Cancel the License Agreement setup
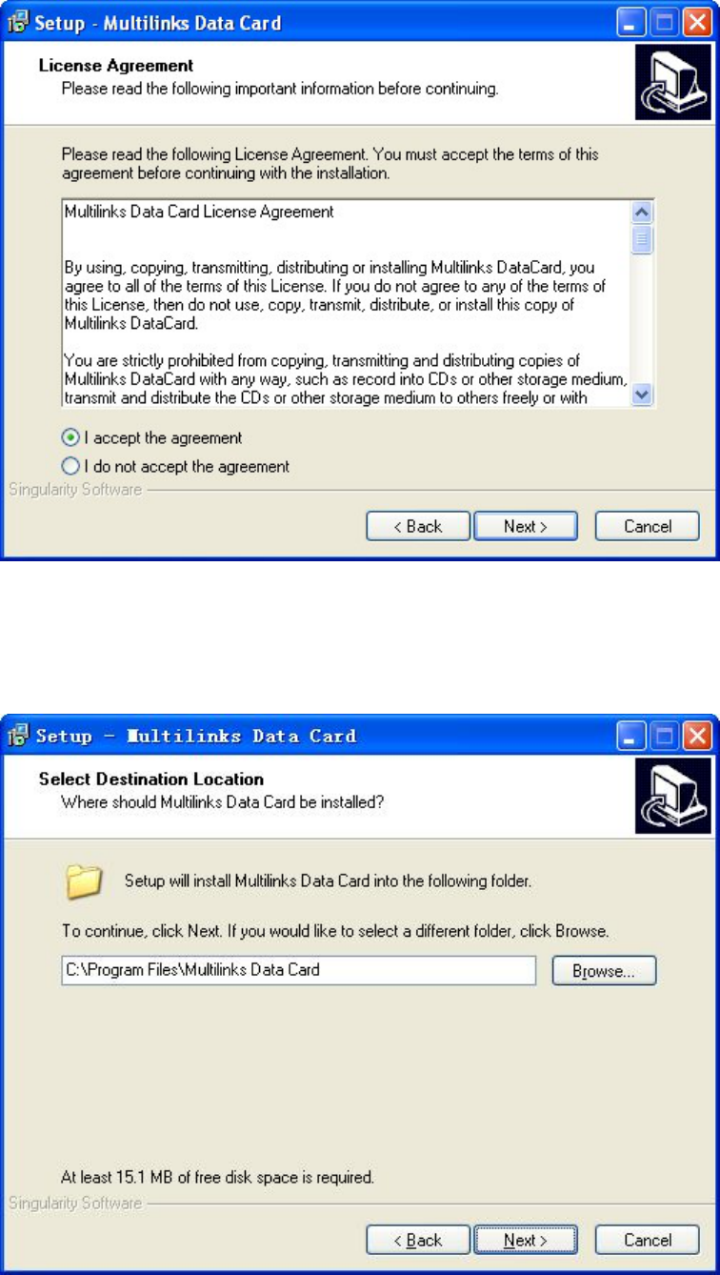This screenshot has height=1275, width=720. [x=648, y=526]
